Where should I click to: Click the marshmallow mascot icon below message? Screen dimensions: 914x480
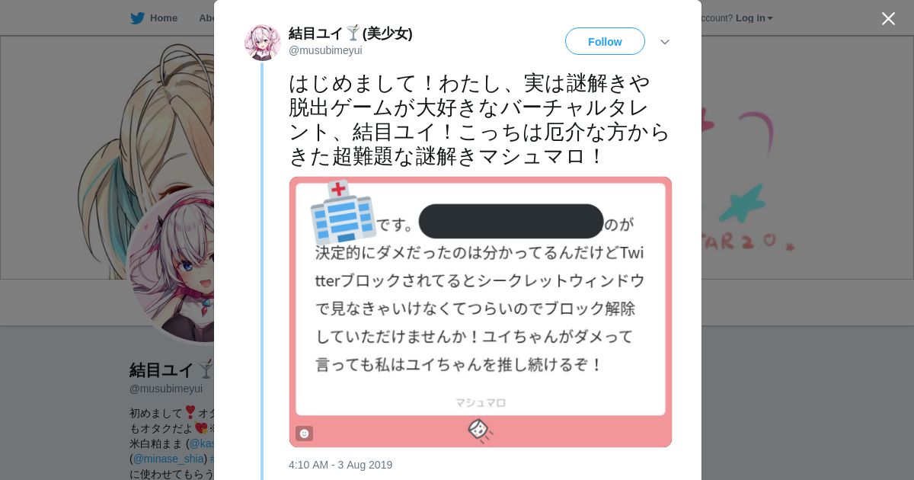click(479, 430)
